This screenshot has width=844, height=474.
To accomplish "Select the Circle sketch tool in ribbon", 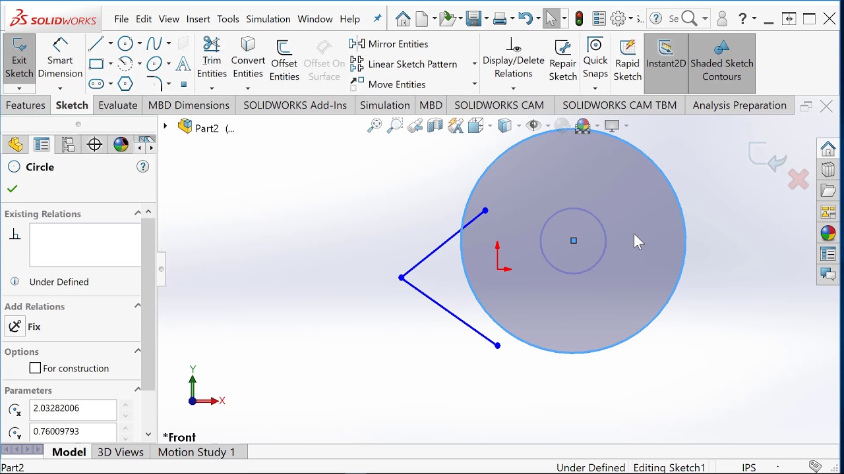I will tap(125, 44).
